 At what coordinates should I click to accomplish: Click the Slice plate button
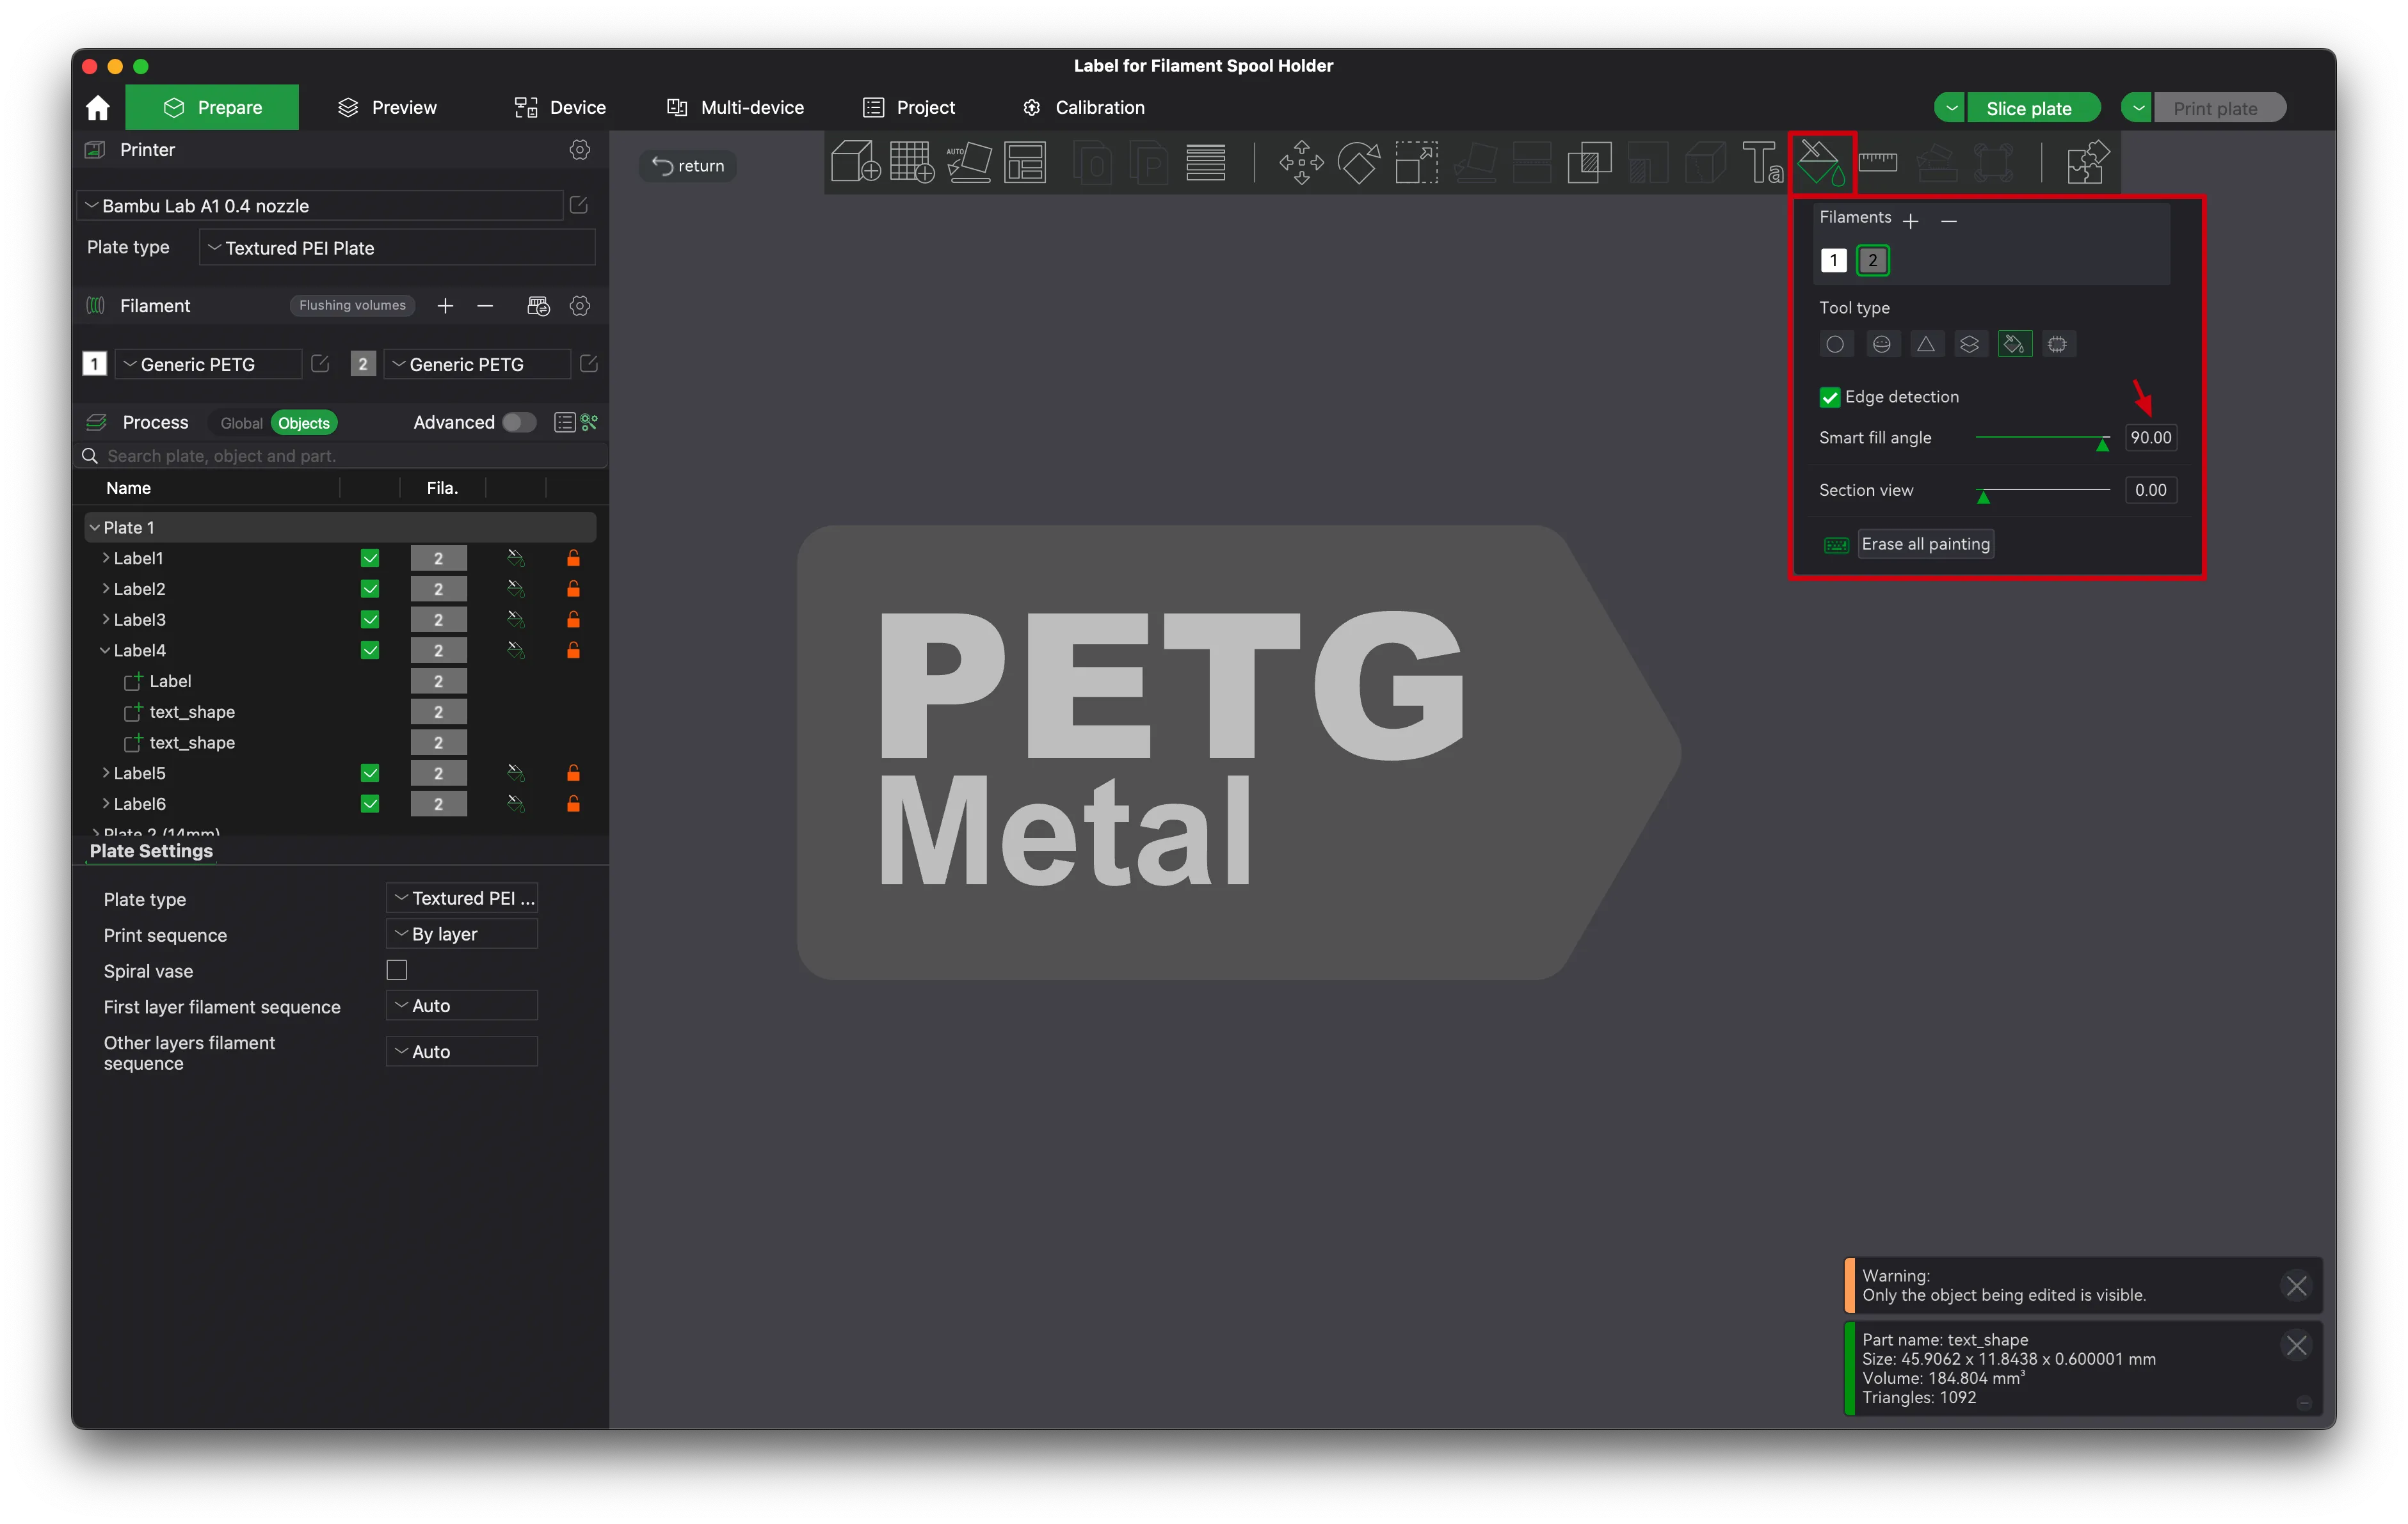coord(2028,108)
